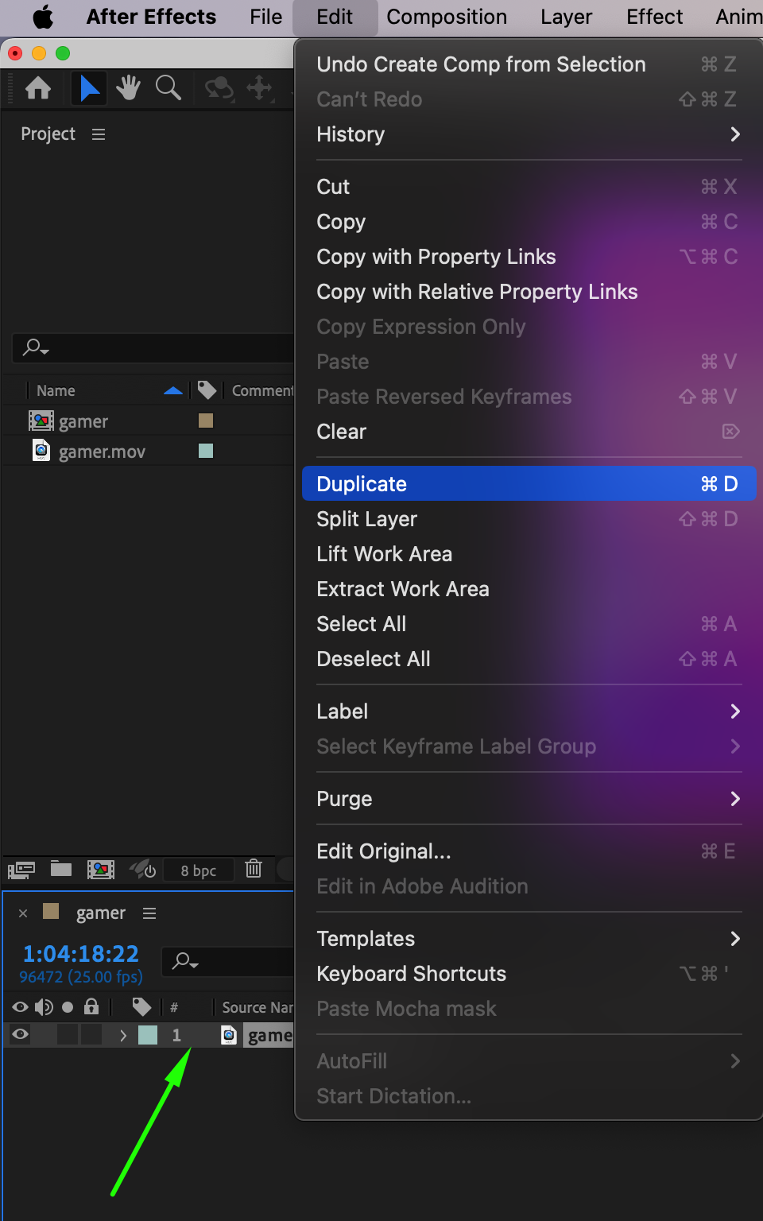Toggle solo column switch for layer 1
The width and height of the screenshot is (763, 1221).
tap(68, 1035)
